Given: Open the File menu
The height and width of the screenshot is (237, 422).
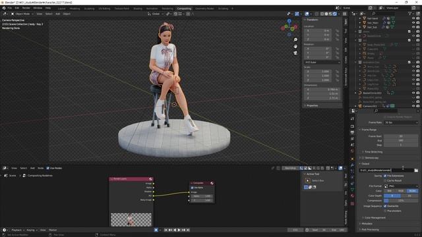Looking at the screenshot, I should [10, 8].
